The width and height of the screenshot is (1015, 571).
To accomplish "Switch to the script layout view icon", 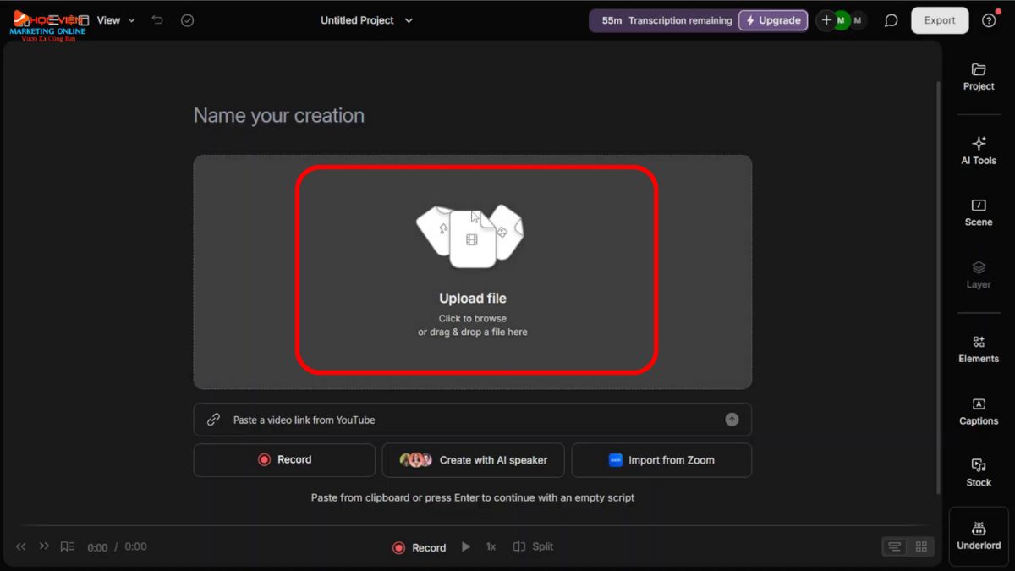I will [895, 547].
